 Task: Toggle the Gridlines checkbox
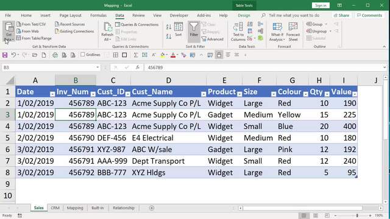(x=83, y=55)
